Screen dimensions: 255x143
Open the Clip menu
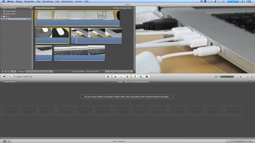point(38,1)
